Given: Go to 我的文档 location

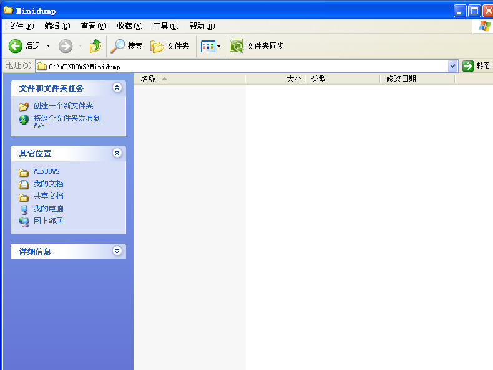Looking at the screenshot, I should pyautogui.click(x=48, y=184).
